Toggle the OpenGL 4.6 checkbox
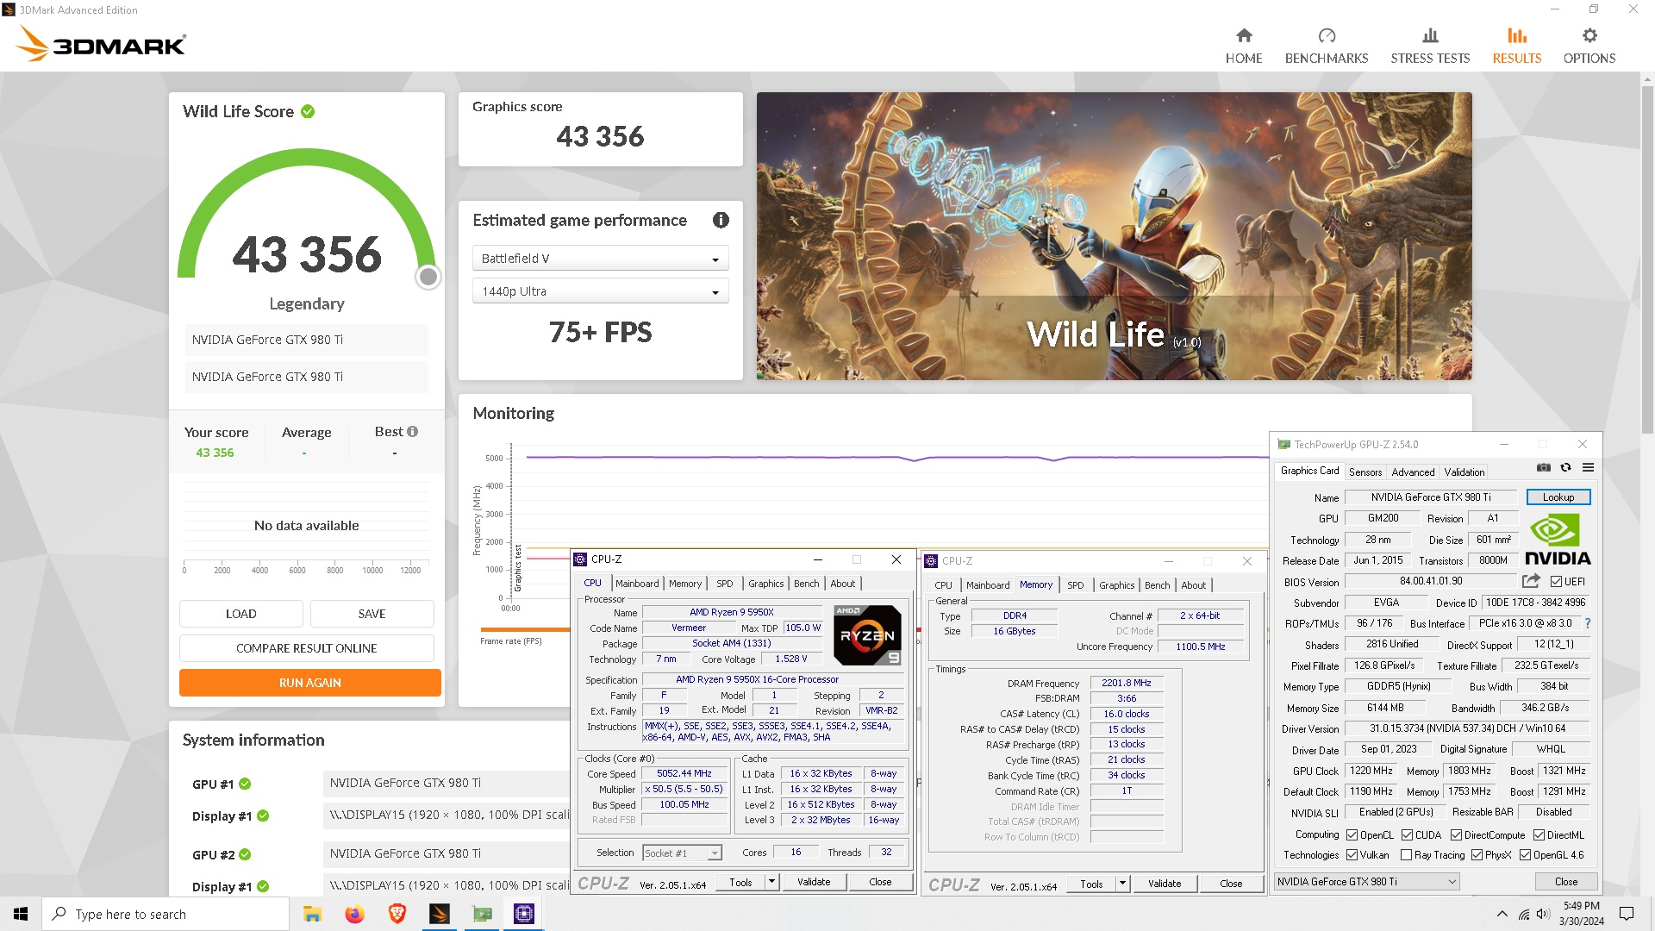 pos(1525,855)
